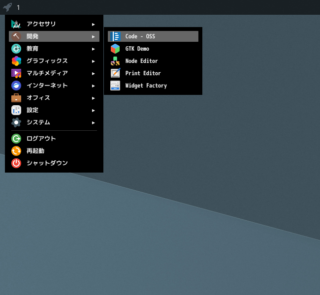This screenshot has width=320, height=295.
Task: Expand the 教育 submenu arrow
Action: [x=93, y=49]
